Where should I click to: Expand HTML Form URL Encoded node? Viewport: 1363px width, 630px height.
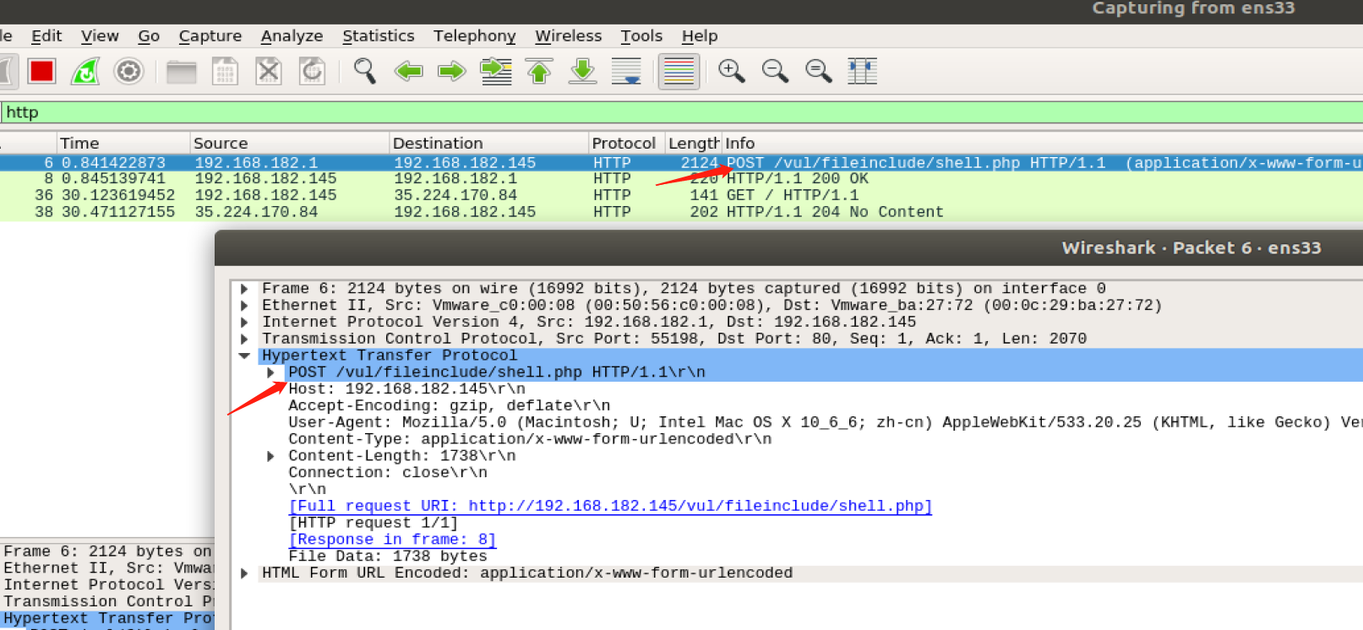[244, 573]
